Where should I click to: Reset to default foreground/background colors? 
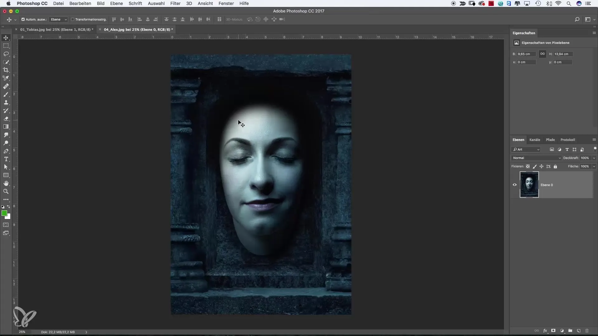[x=3, y=207]
